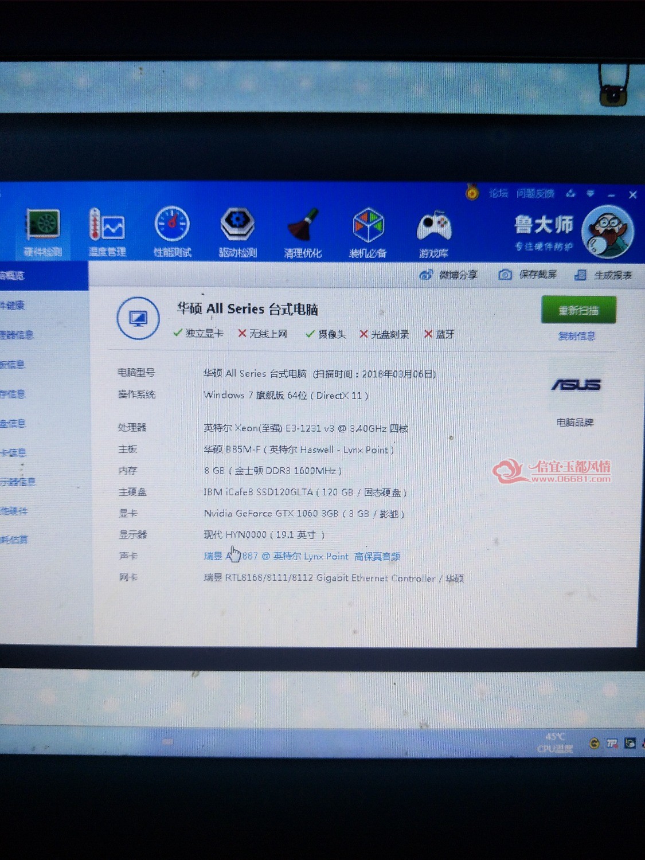The width and height of the screenshot is (645, 860).
Task: Click the green 重新扫描 rescan button
Action: (578, 310)
